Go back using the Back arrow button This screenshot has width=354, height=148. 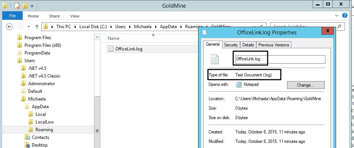[10, 27]
